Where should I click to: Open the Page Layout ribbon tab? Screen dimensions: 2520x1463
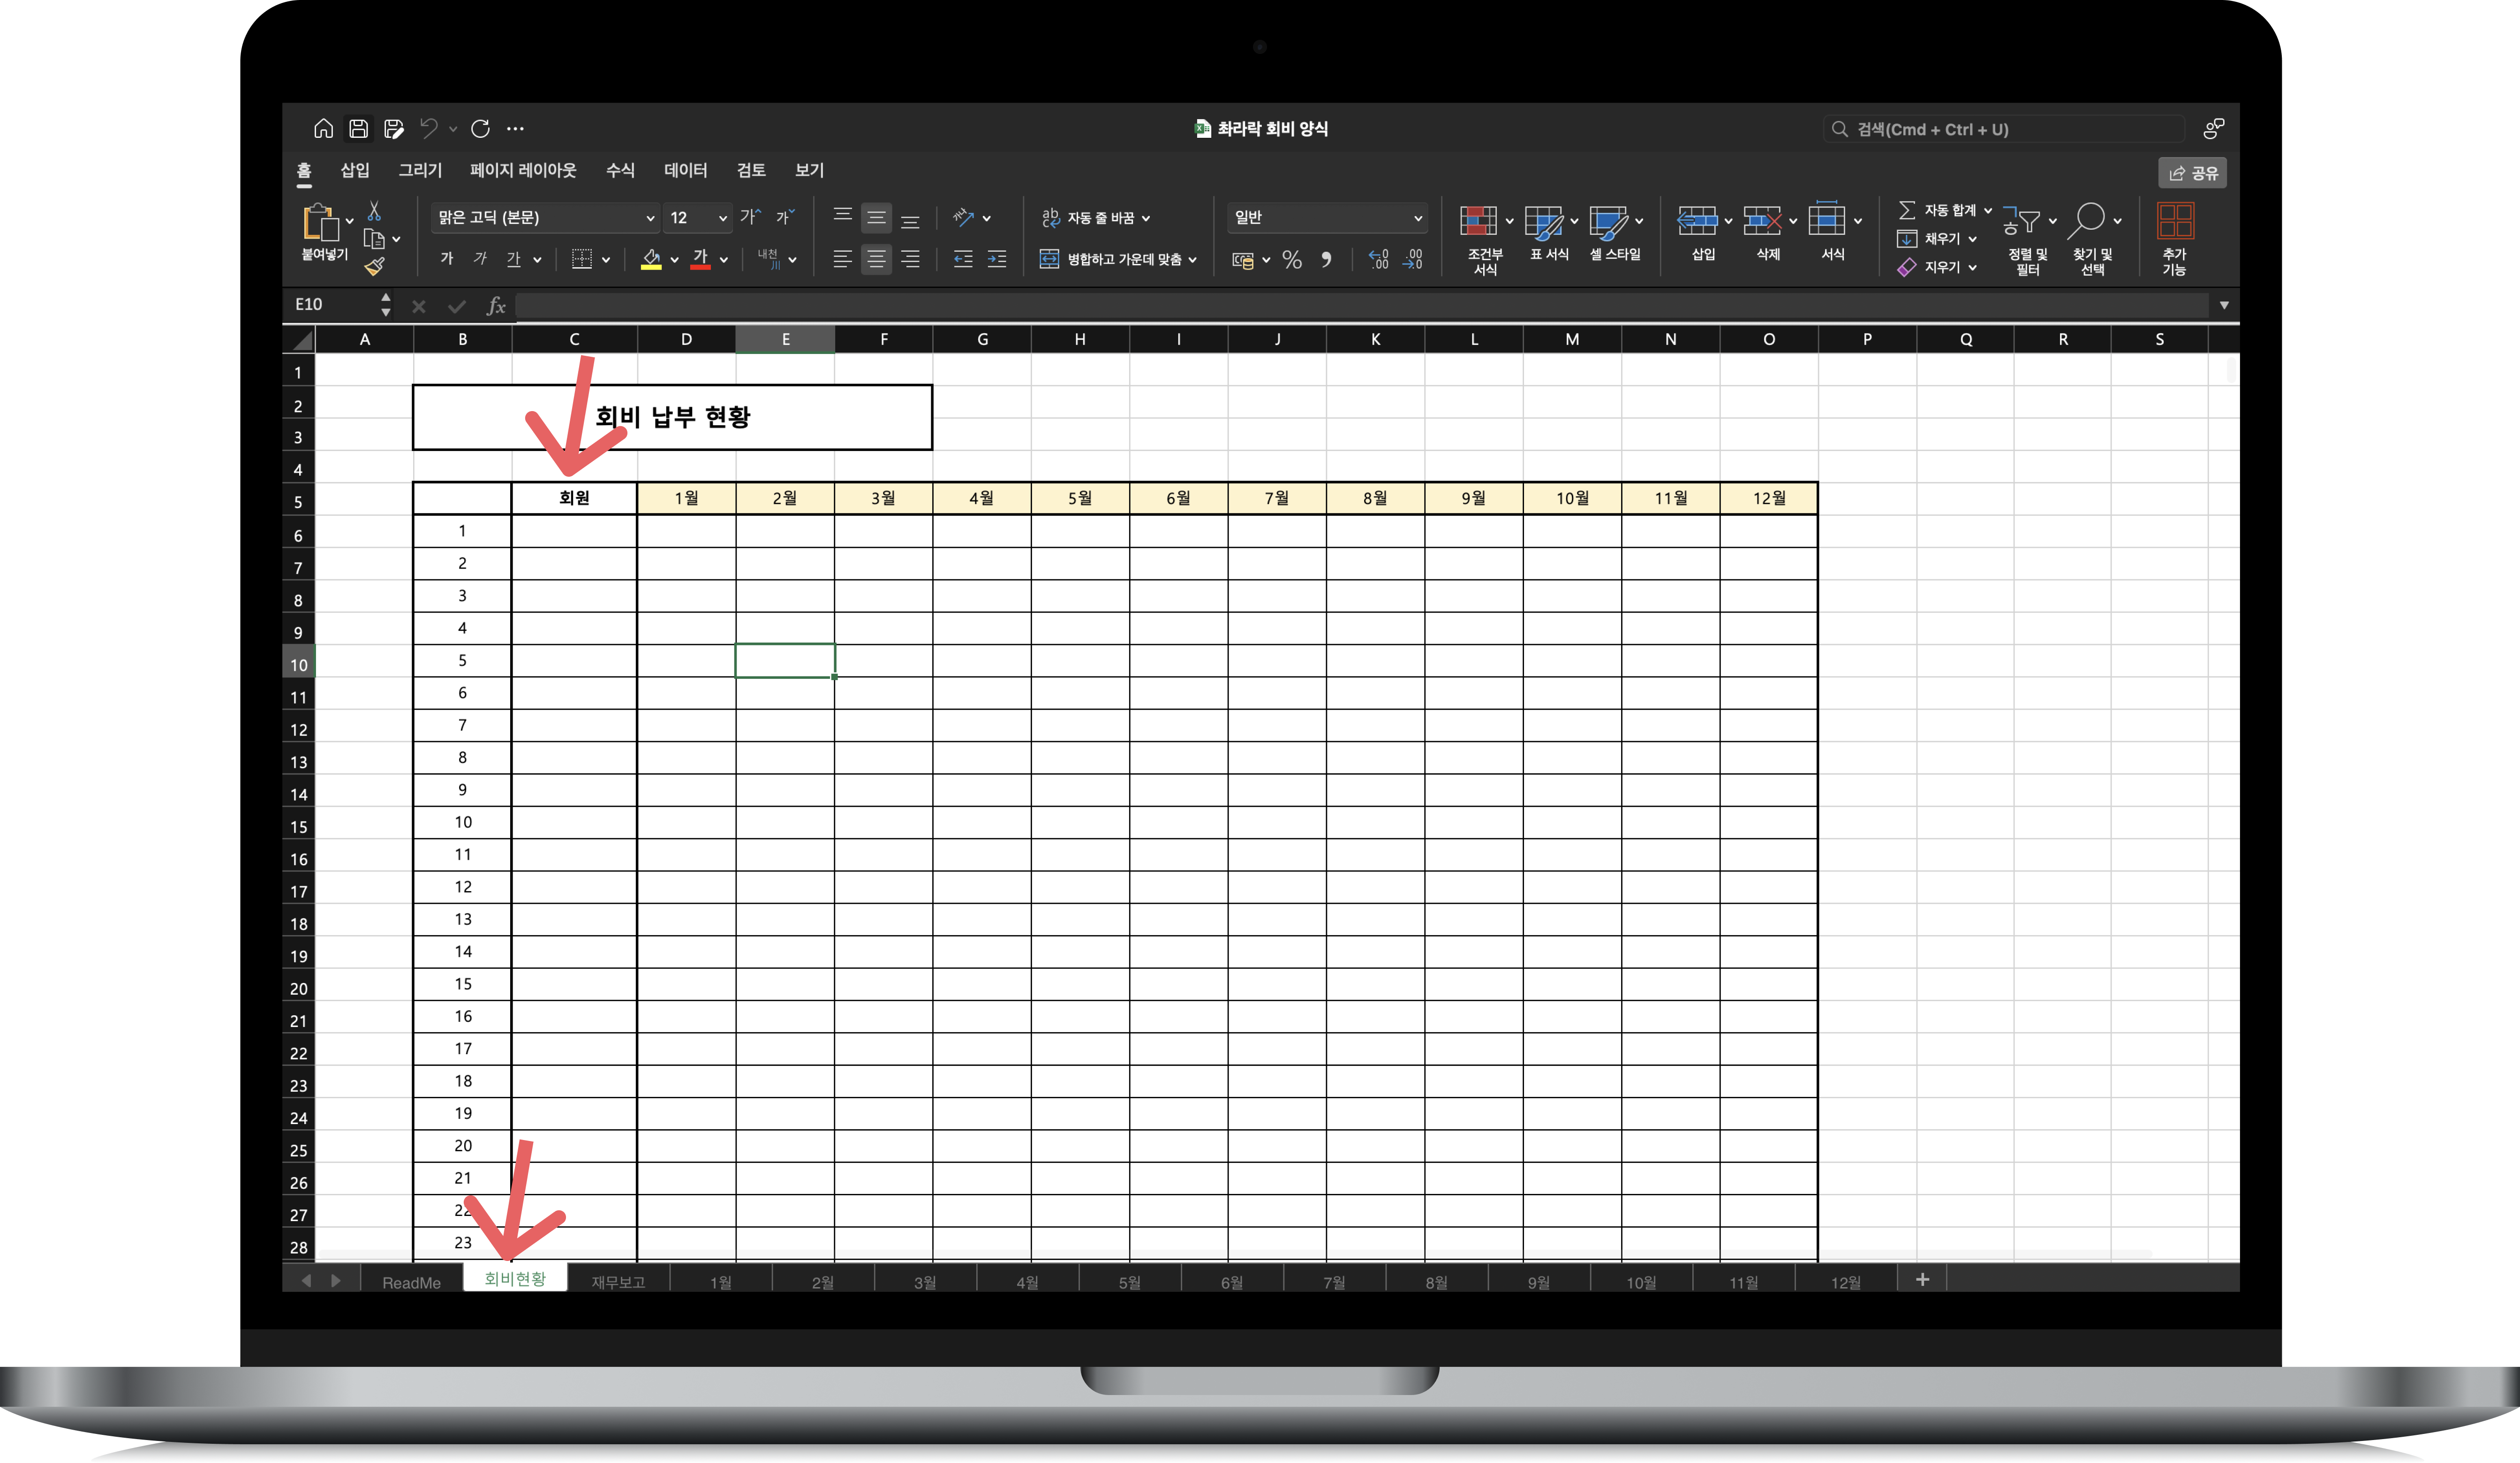523,171
